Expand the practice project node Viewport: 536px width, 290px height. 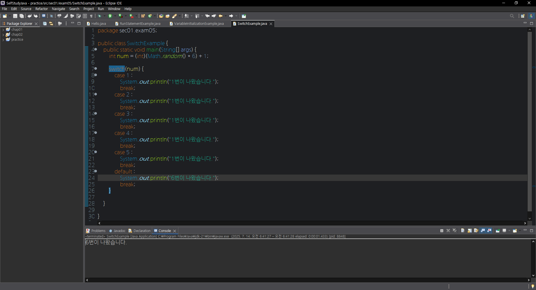pos(3,40)
